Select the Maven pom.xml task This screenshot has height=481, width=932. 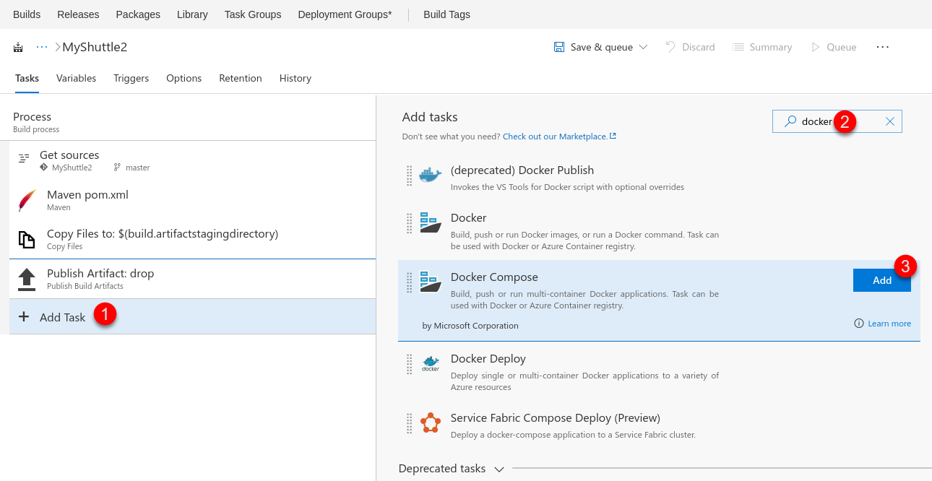click(193, 200)
